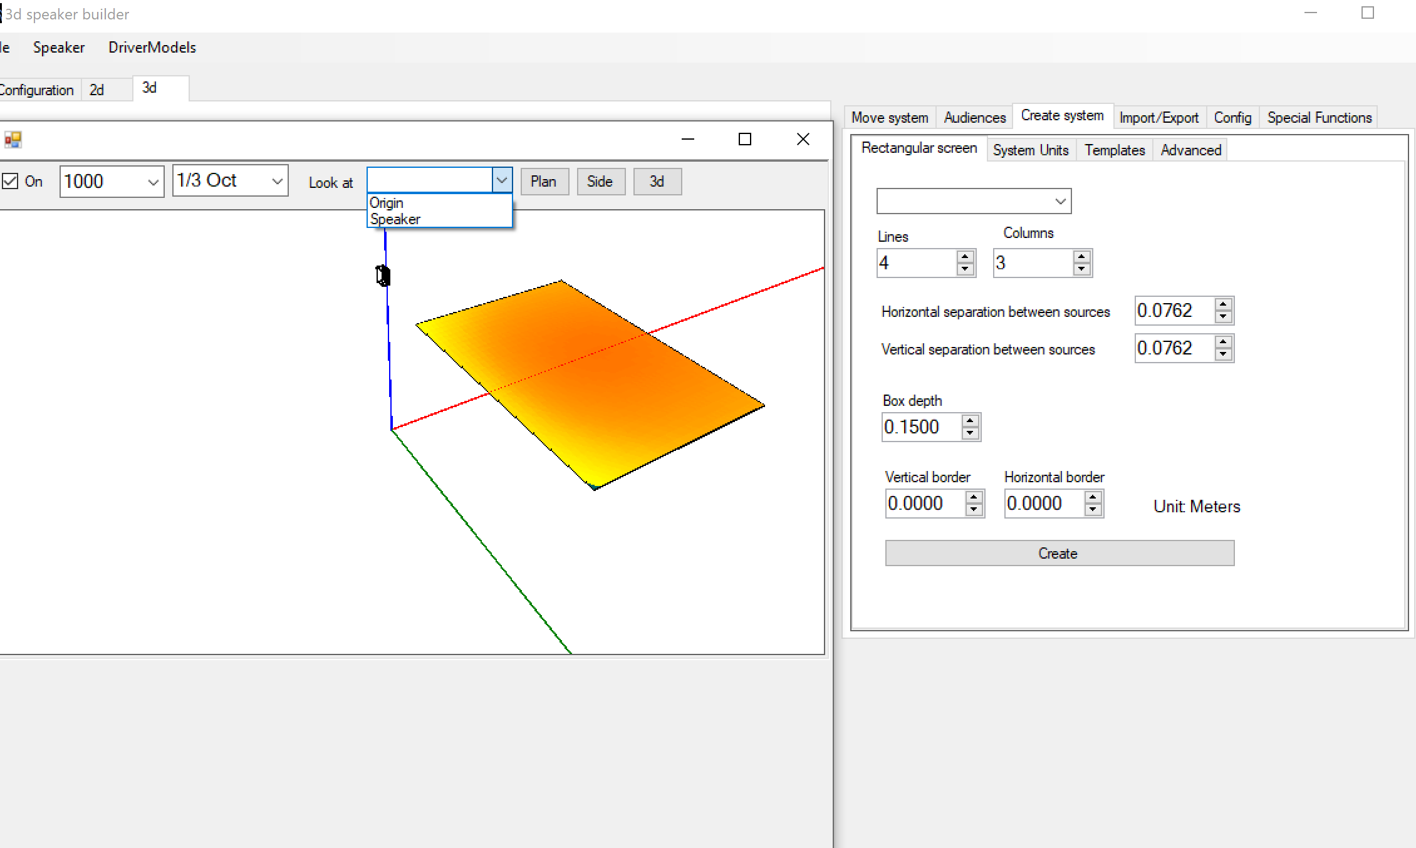Increase Lines value with the up arrow
The height and width of the screenshot is (848, 1416).
965,257
